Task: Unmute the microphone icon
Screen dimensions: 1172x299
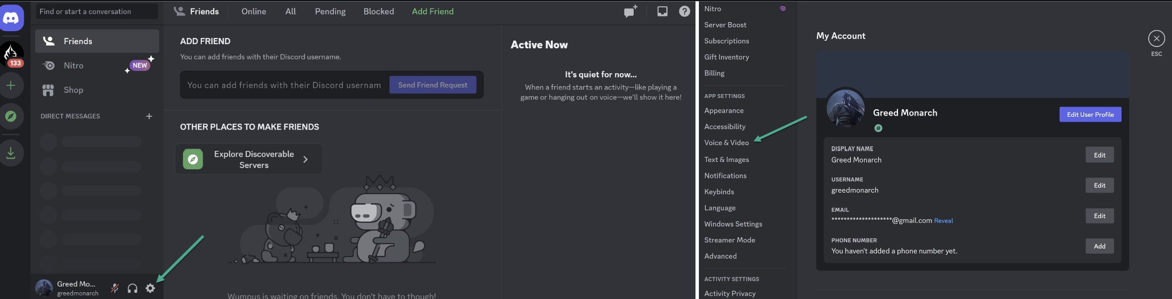Action: click(x=115, y=288)
